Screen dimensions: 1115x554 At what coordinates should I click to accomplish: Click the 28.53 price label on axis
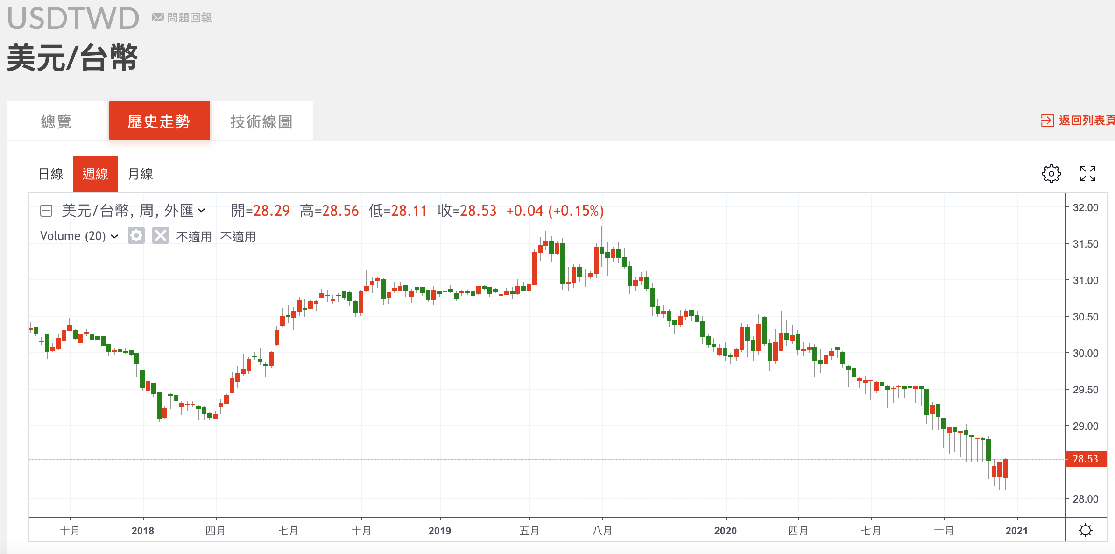(x=1085, y=459)
